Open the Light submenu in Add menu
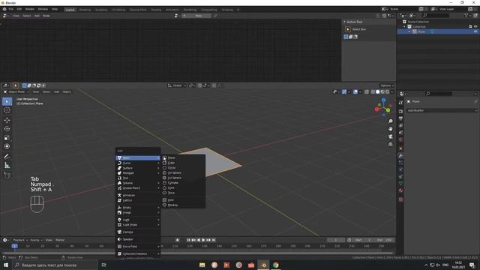 click(138, 220)
